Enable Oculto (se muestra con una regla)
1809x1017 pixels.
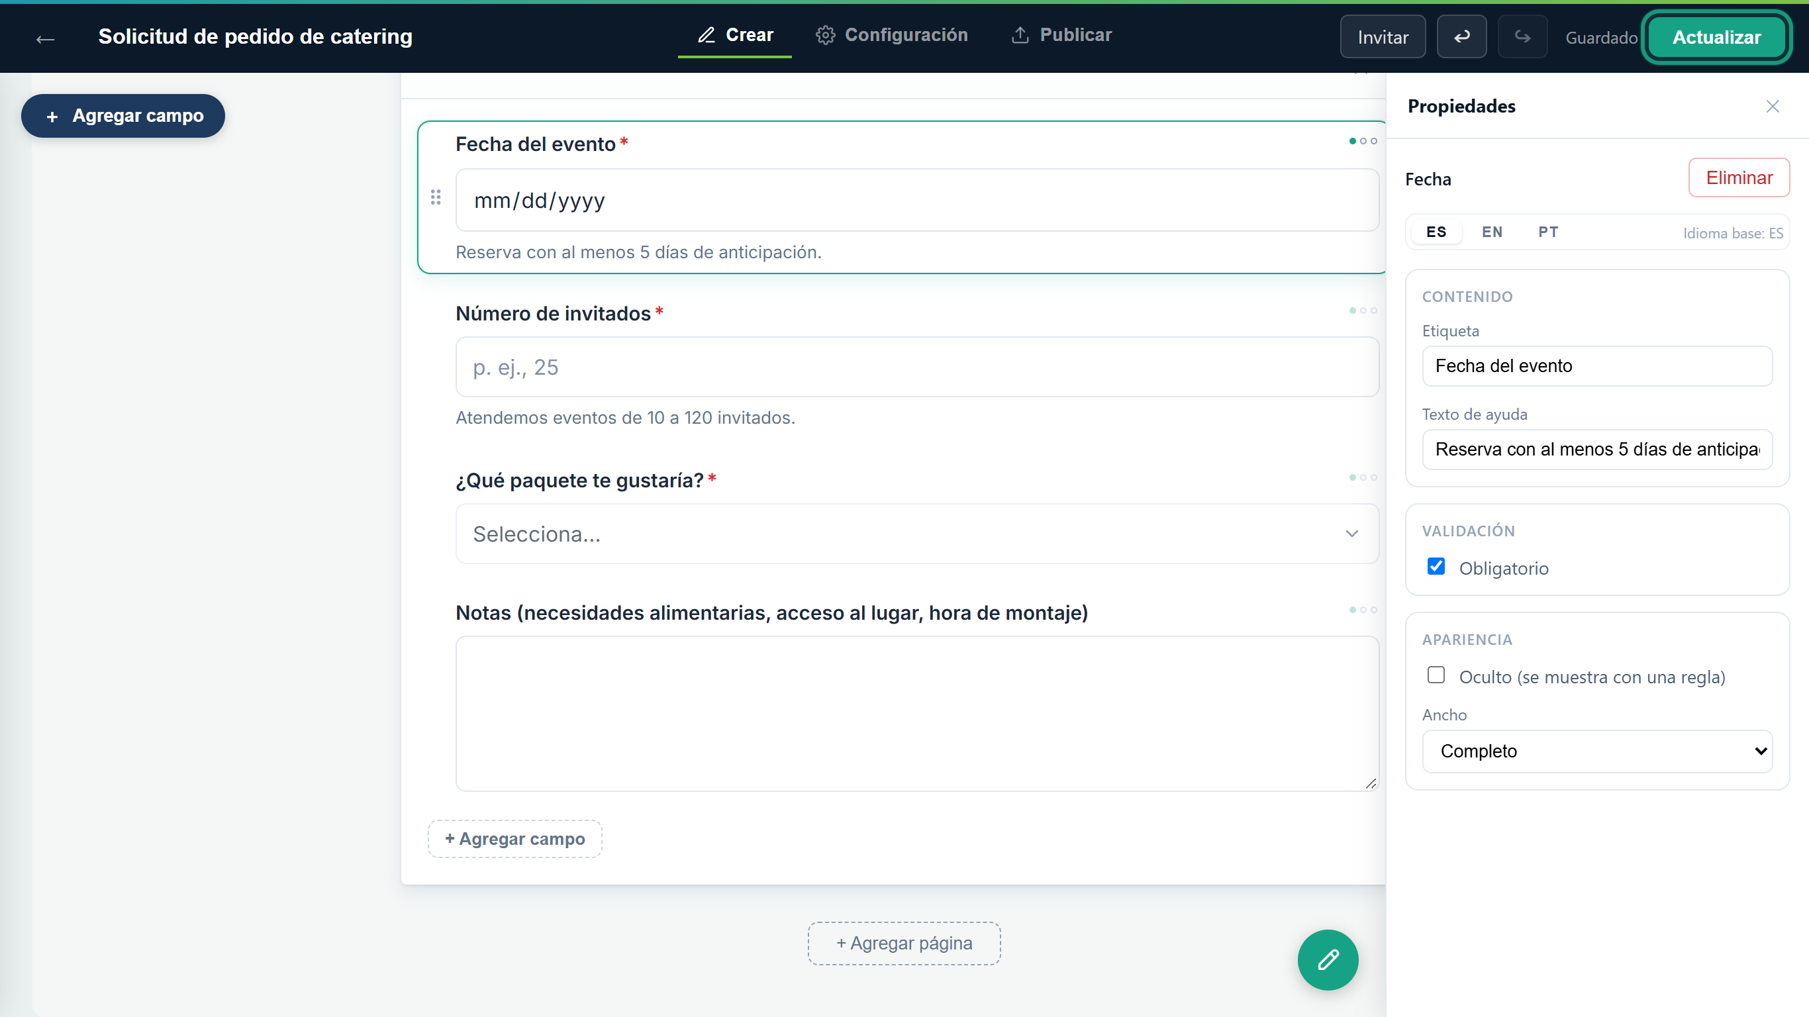coord(1436,675)
